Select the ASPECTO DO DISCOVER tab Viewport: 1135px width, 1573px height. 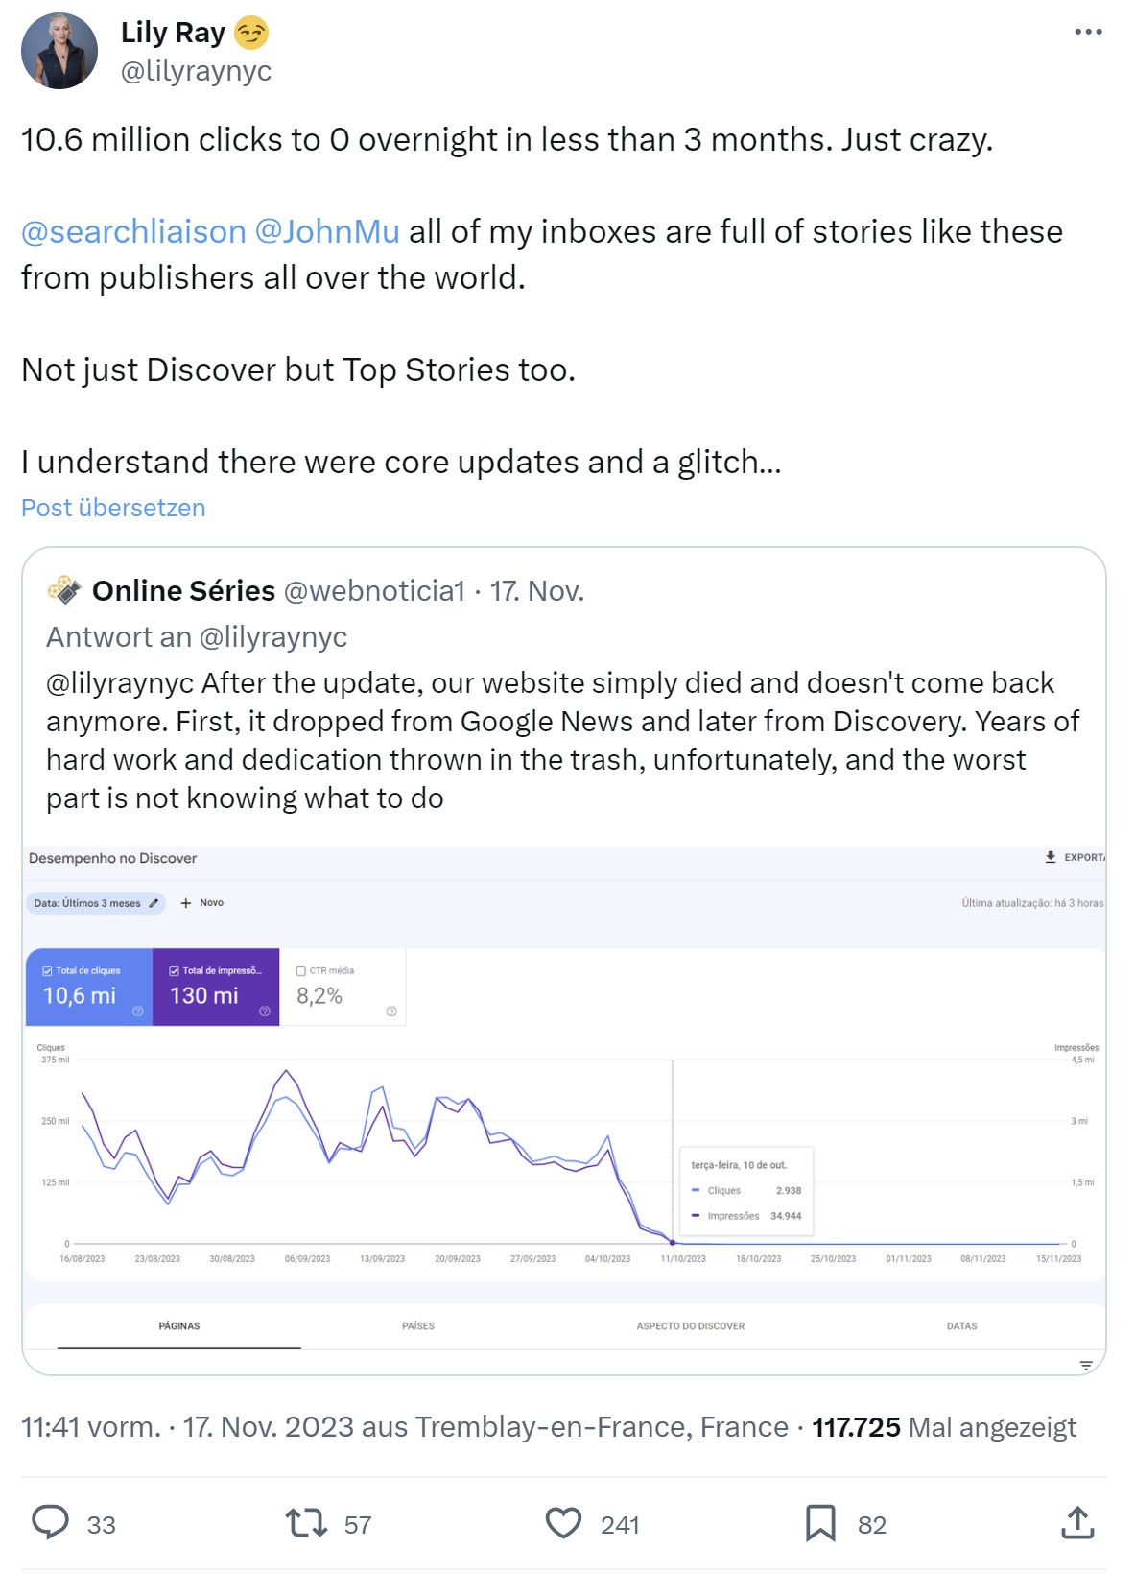690,1325
